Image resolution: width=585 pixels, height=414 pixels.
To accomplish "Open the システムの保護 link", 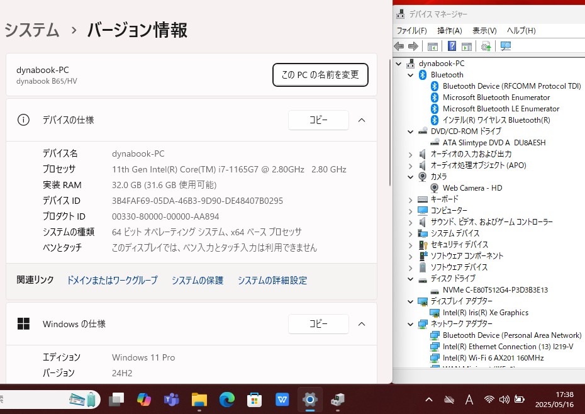I will [x=198, y=281].
